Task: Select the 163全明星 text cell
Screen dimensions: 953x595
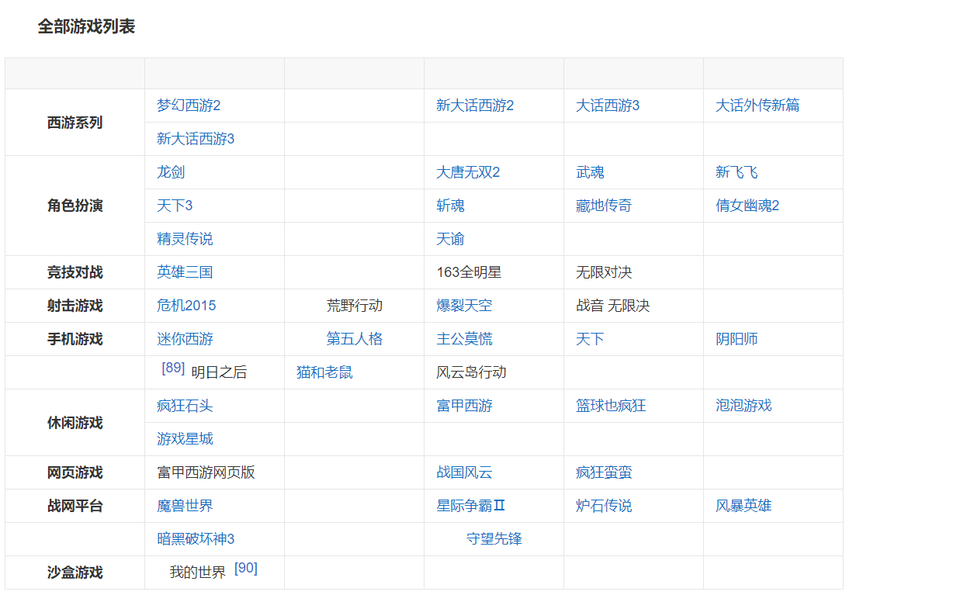Action: click(x=469, y=272)
